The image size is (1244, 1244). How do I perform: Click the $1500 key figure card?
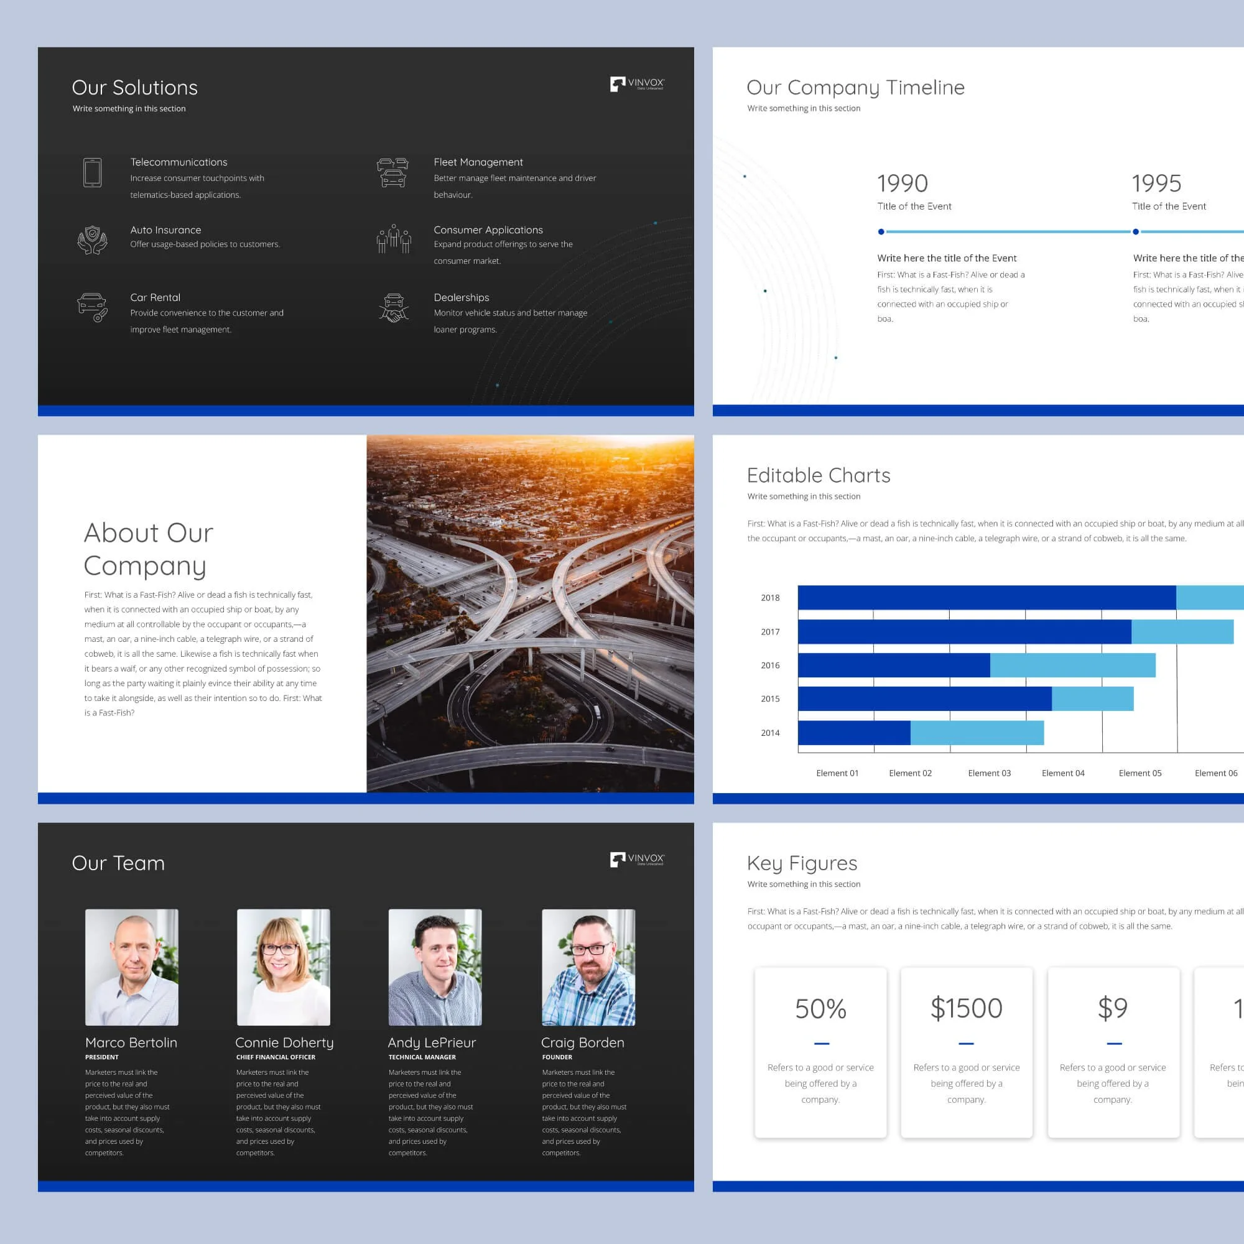(966, 1052)
